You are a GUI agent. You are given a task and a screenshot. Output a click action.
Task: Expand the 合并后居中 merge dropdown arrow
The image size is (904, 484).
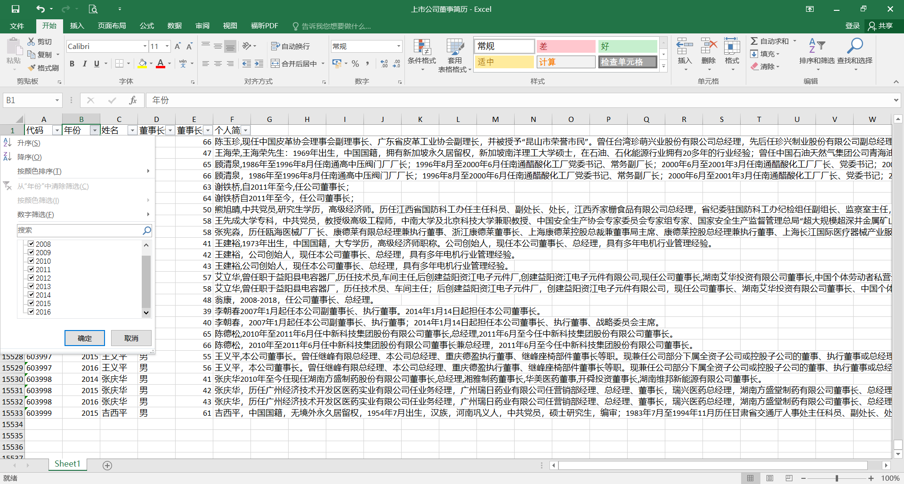pos(323,64)
